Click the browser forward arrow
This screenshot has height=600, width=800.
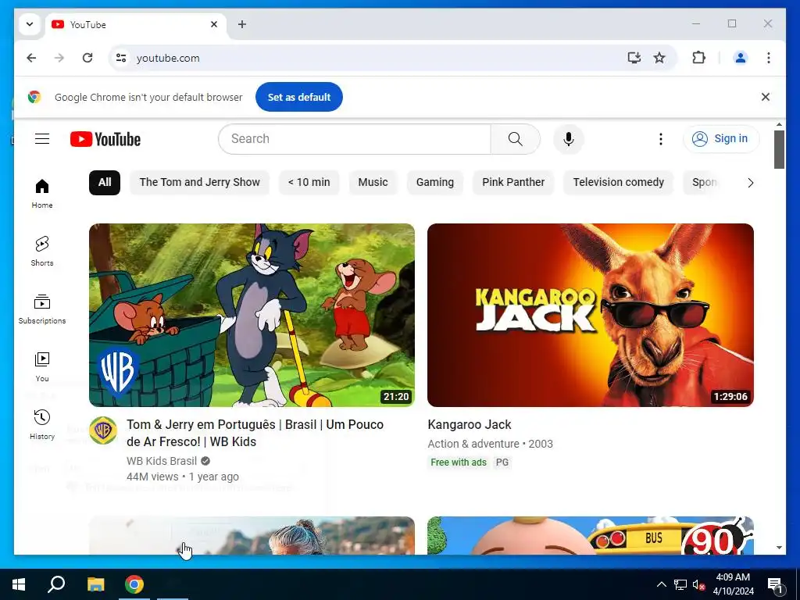59,58
